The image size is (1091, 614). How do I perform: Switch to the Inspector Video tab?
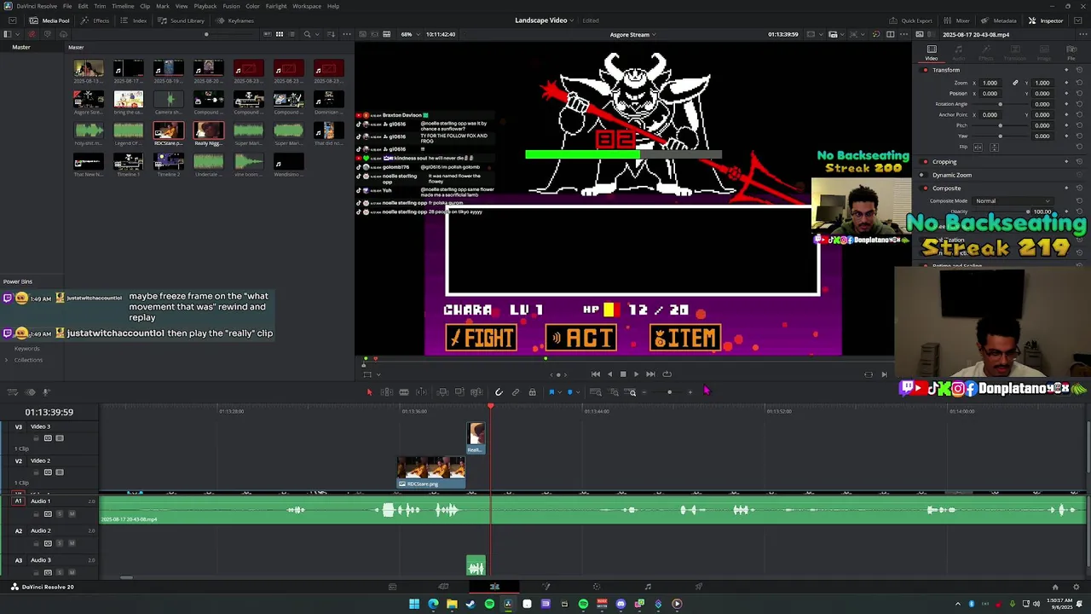point(932,53)
